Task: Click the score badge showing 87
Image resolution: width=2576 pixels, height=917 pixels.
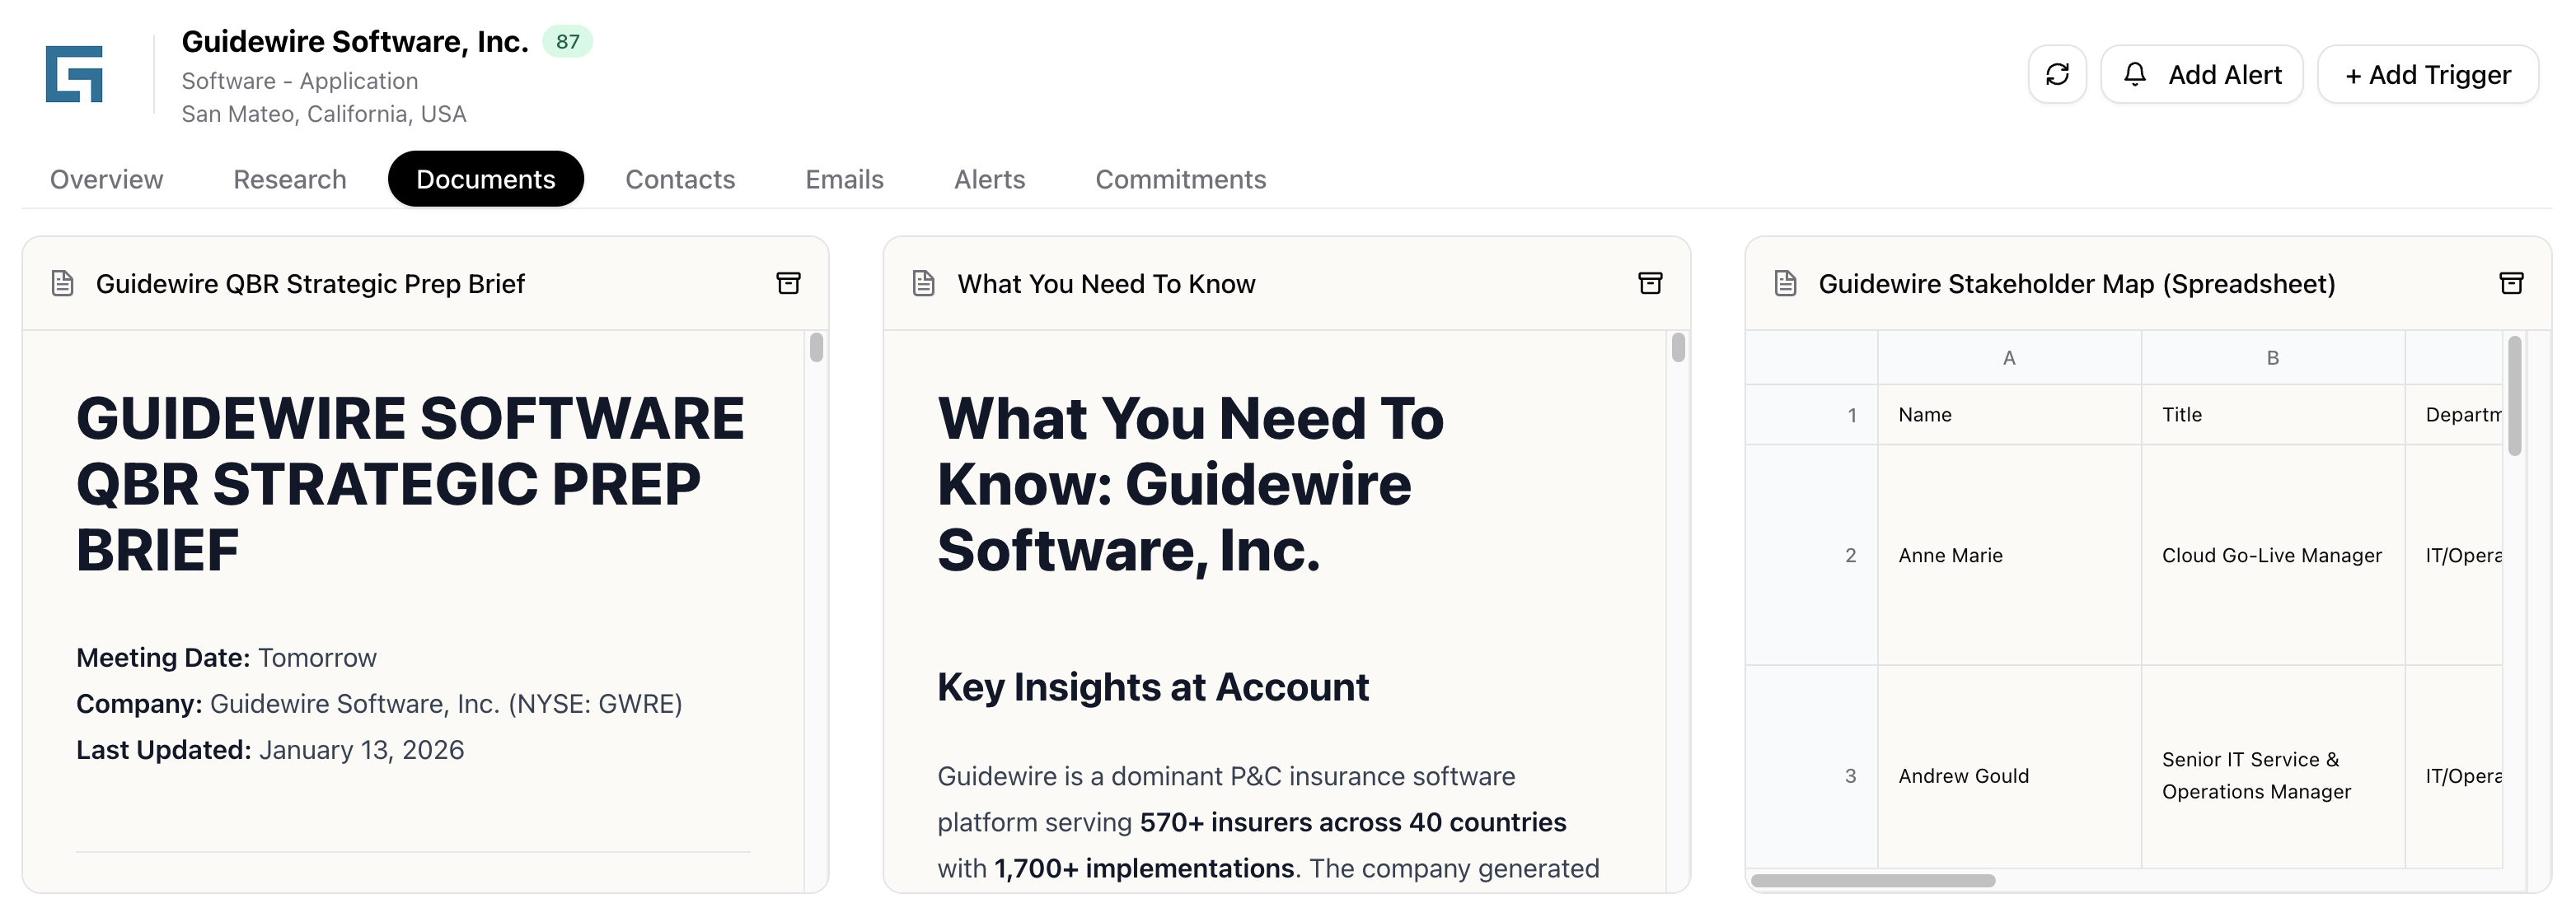Action: click(x=567, y=42)
